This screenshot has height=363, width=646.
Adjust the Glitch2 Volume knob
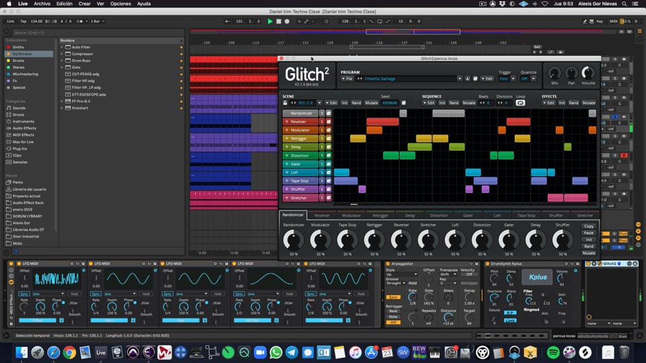point(588,73)
